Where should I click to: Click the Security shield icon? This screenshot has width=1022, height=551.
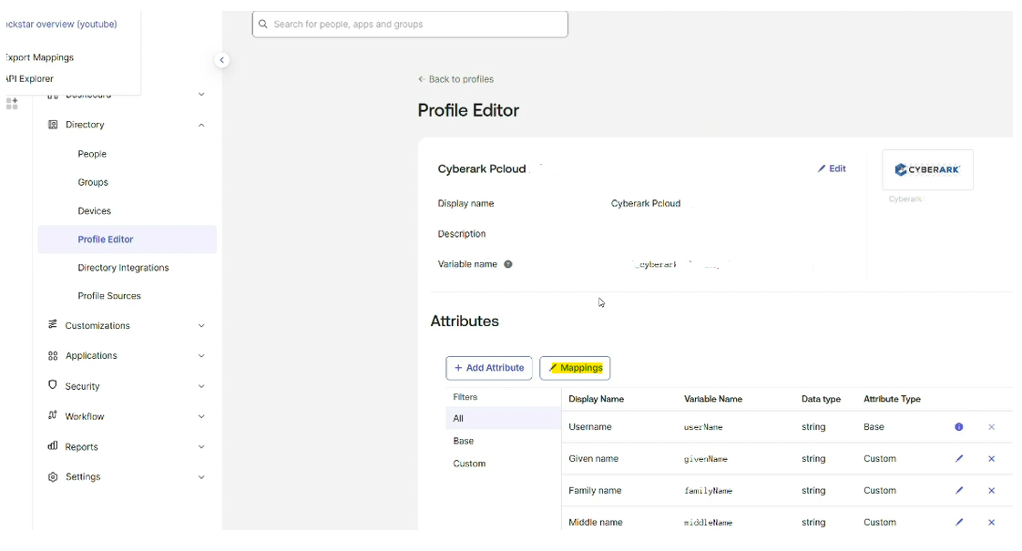pos(53,385)
